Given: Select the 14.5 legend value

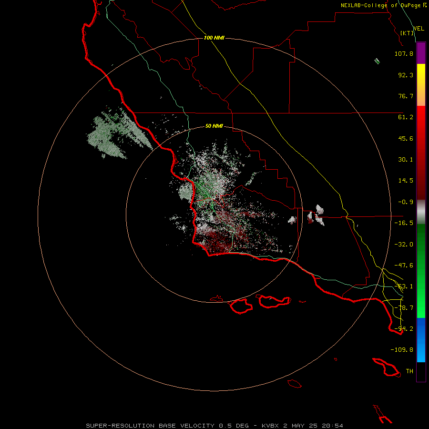Looking at the screenshot, I should click(406, 181).
